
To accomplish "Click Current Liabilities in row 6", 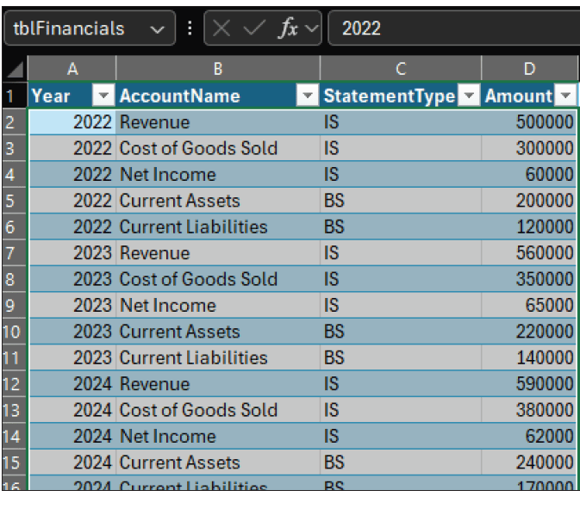I will 218,227.
